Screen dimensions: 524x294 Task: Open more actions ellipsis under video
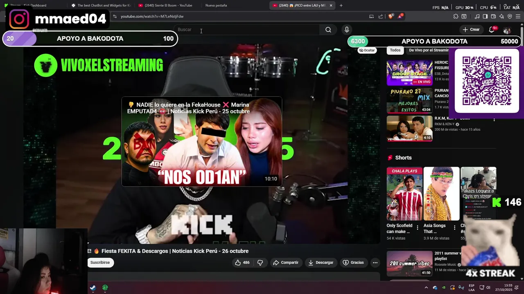[x=375, y=263]
